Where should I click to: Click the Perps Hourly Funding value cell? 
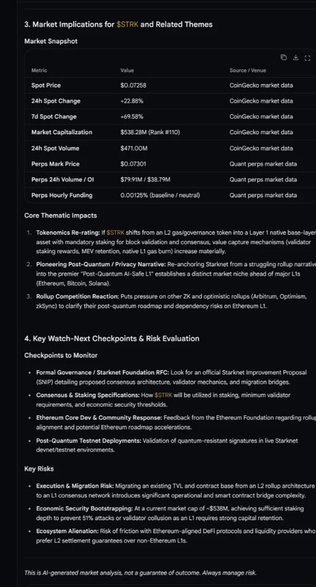[x=160, y=195]
